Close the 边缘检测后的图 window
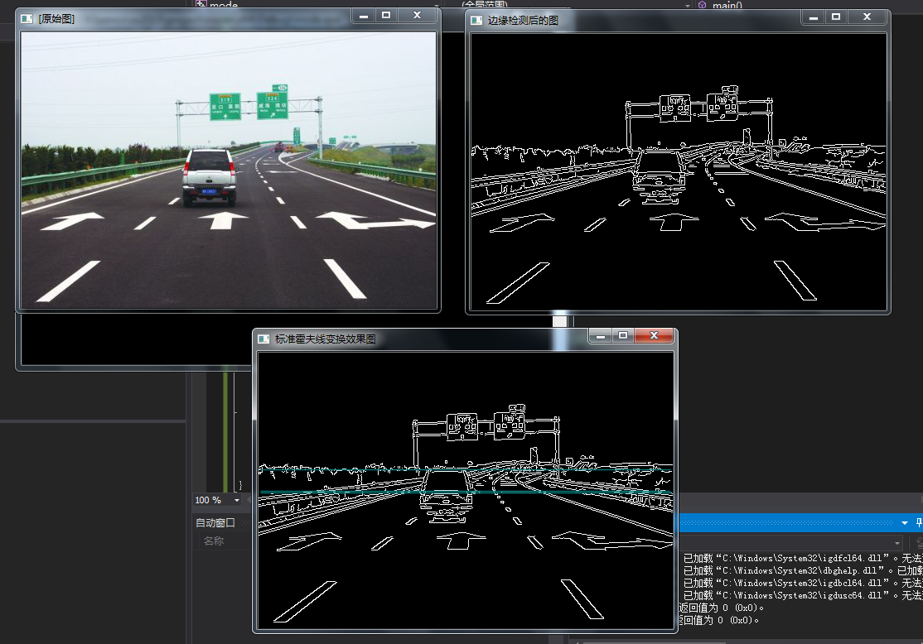923x644 pixels. (x=867, y=17)
